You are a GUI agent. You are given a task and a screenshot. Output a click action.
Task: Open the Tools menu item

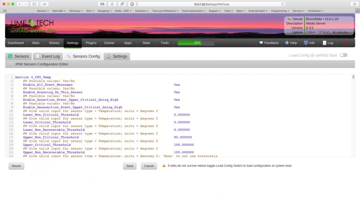tap(165, 43)
